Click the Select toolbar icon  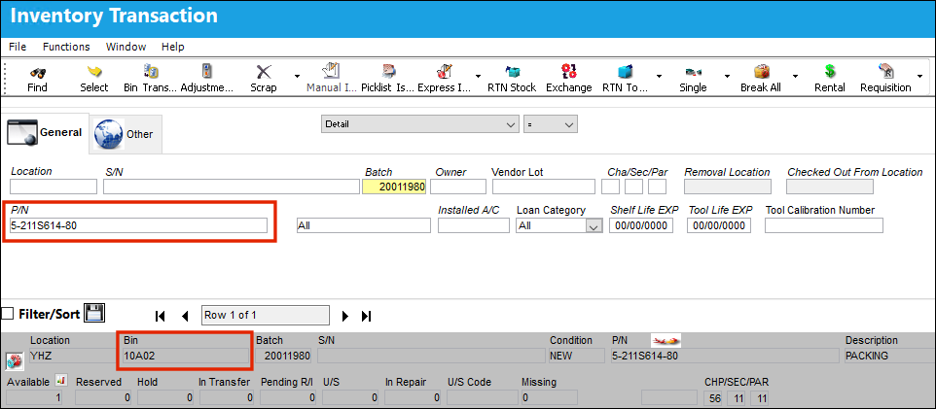(94, 72)
